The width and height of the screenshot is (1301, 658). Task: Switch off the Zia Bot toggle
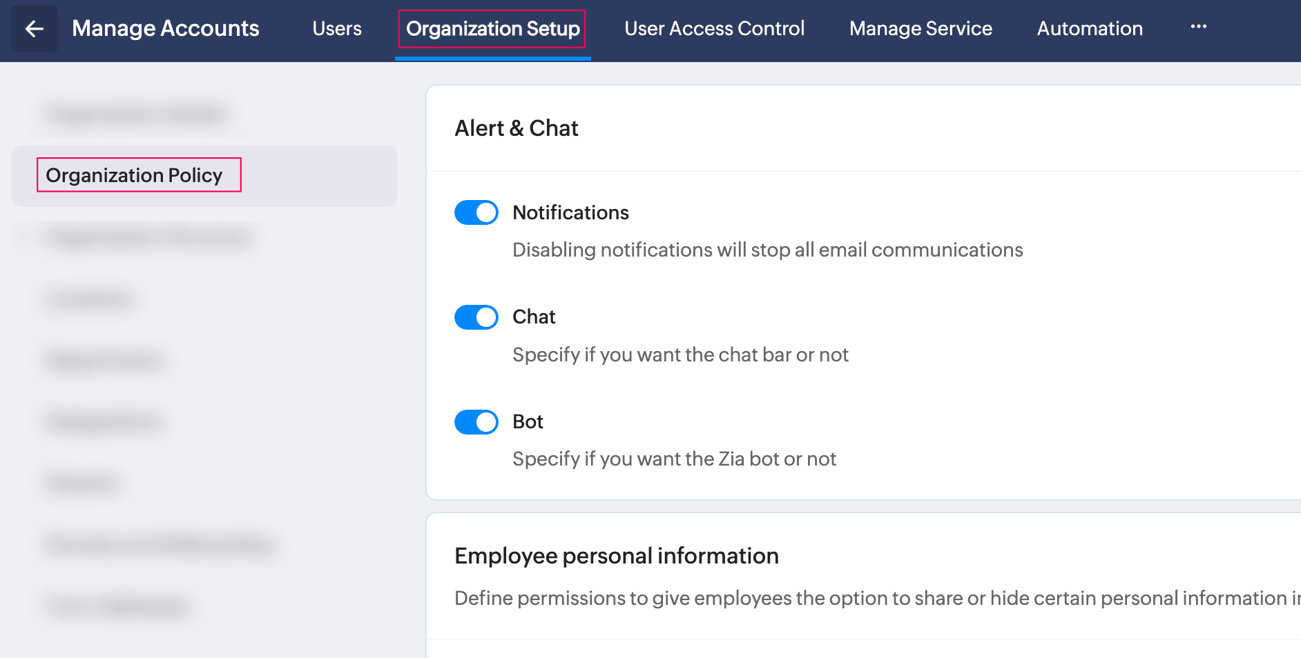click(476, 422)
